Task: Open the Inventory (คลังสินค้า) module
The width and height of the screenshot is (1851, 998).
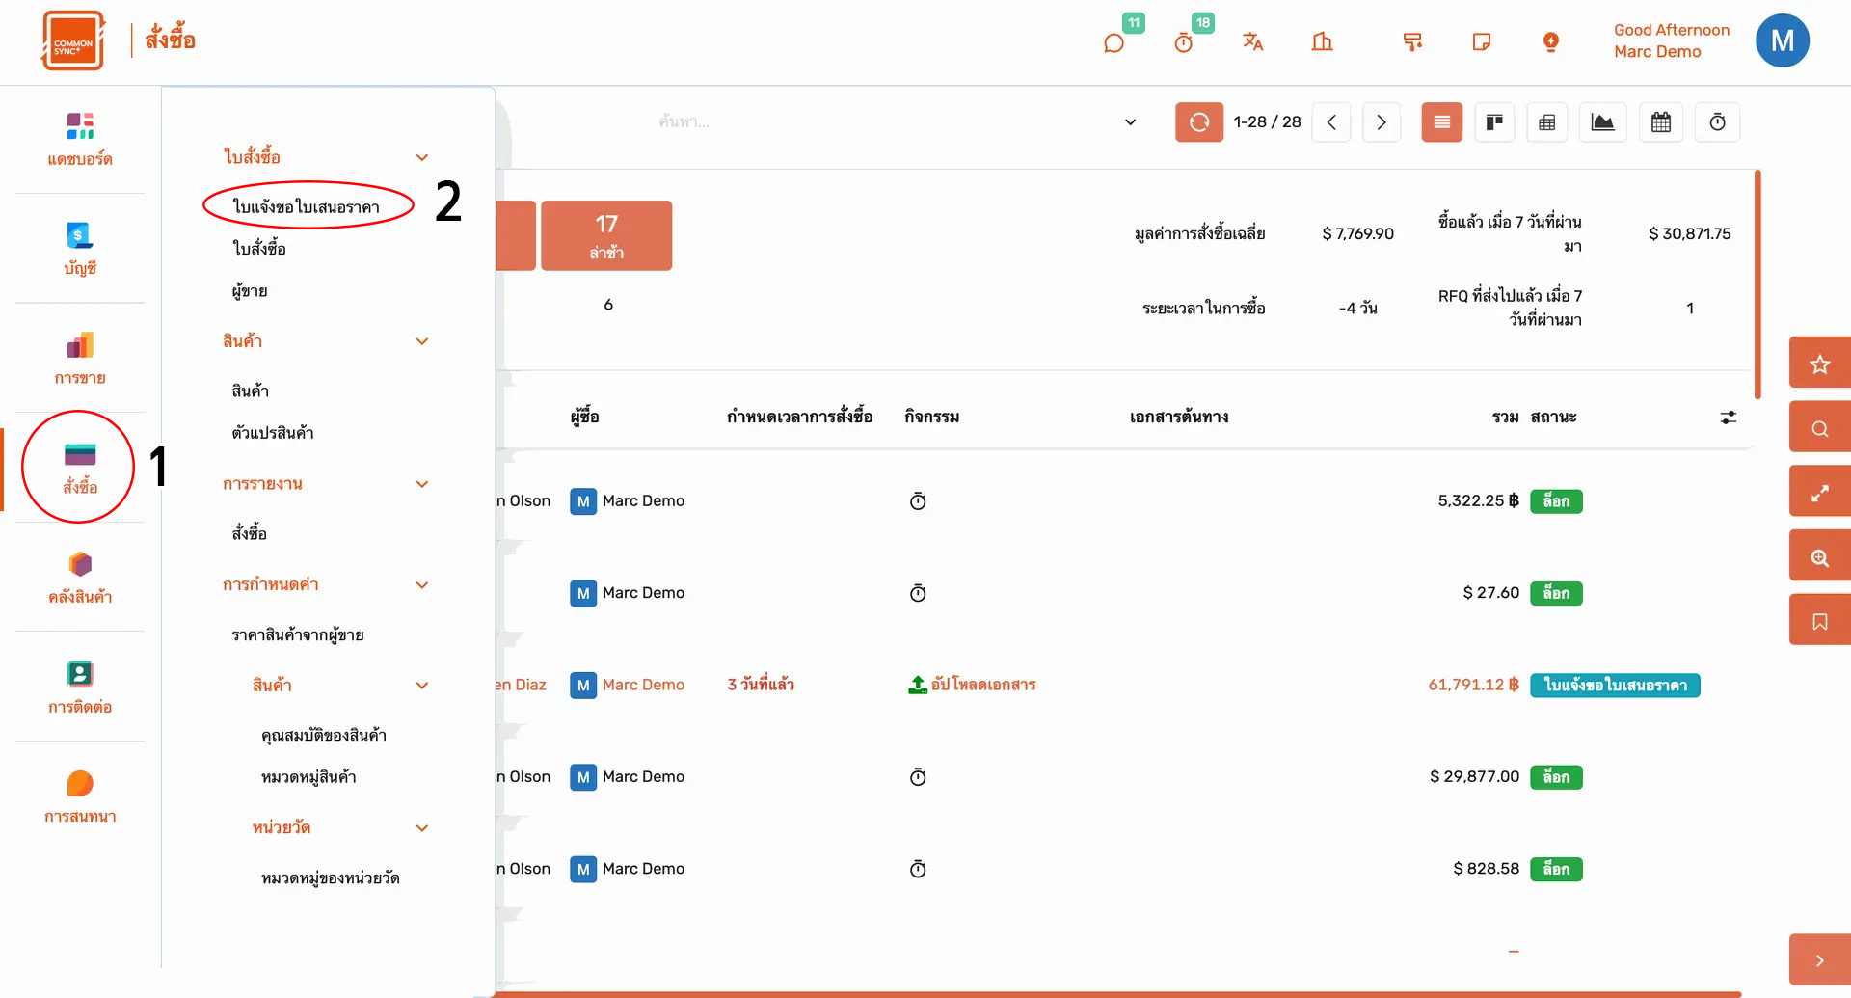Action: (x=80, y=577)
